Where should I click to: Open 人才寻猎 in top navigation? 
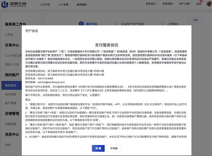tap(63, 5)
